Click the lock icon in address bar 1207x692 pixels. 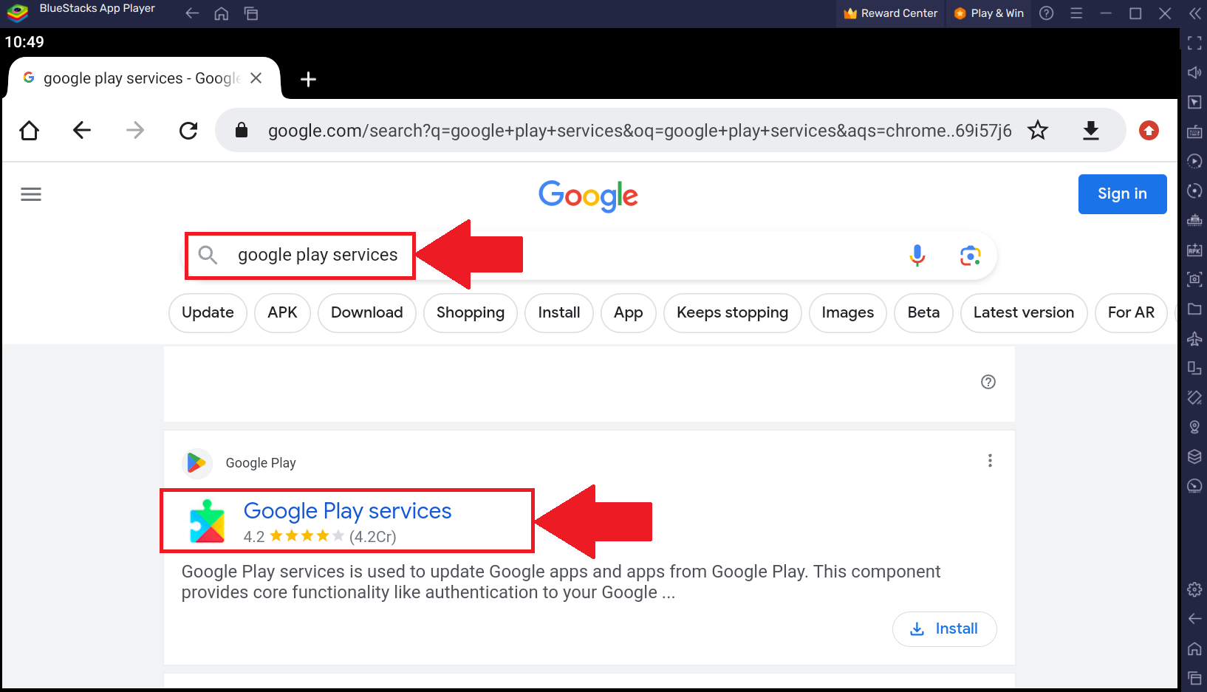coord(242,131)
